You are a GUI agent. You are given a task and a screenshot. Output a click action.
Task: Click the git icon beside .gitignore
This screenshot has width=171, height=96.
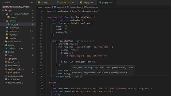6,59
